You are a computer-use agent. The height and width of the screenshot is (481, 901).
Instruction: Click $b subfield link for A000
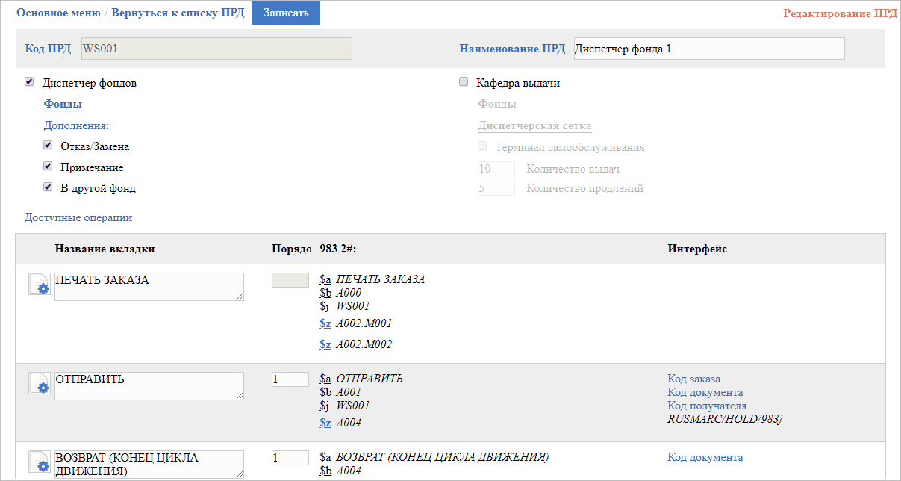pos(325,293)
